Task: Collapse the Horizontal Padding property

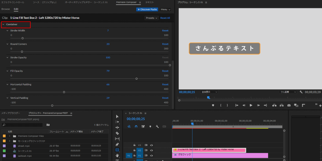Action: tap(8, 84)
